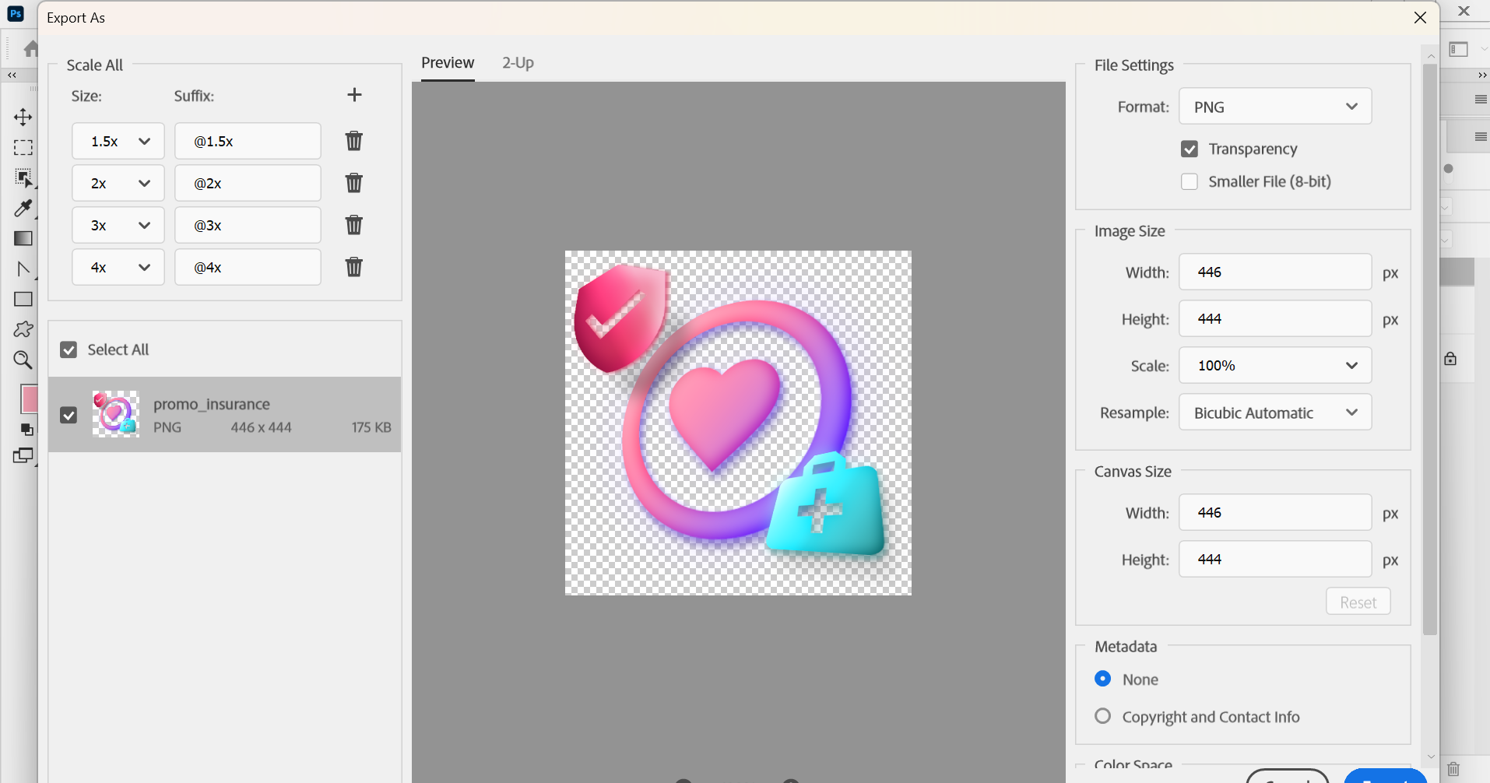Pick the Eyedropper tool
This screenshot has height=783, width=1490.
point(23,208)
